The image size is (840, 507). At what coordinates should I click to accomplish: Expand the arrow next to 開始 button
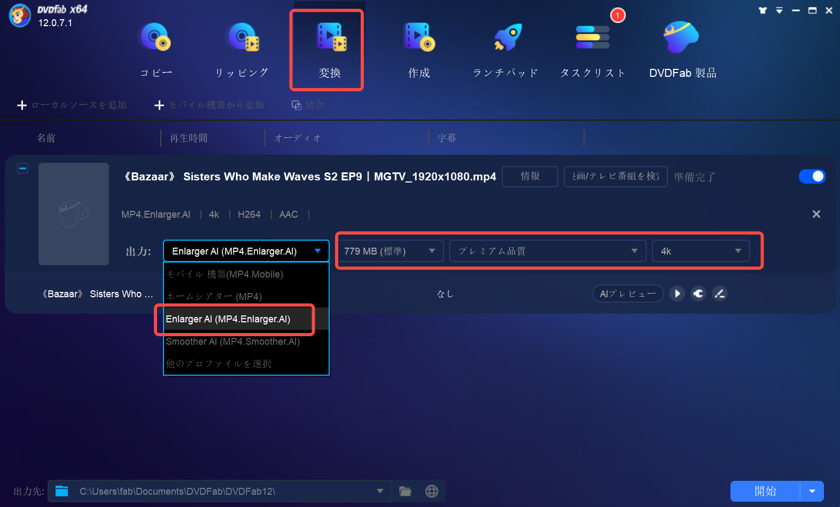click(x=812, y=491)
